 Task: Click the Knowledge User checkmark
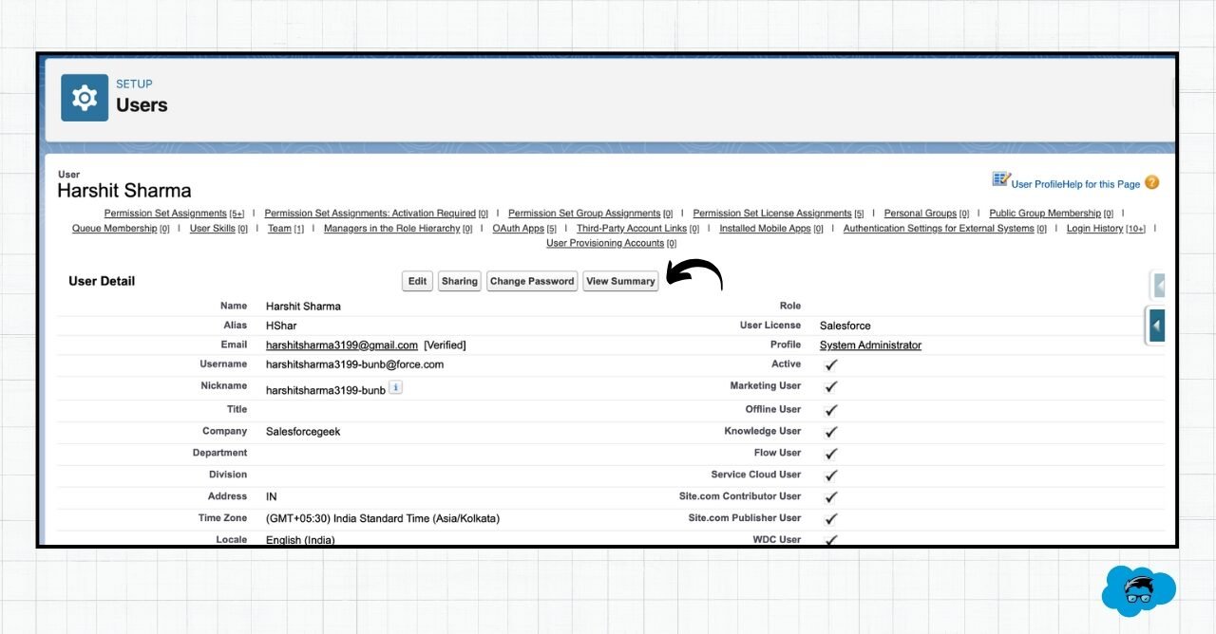point(831,432)
